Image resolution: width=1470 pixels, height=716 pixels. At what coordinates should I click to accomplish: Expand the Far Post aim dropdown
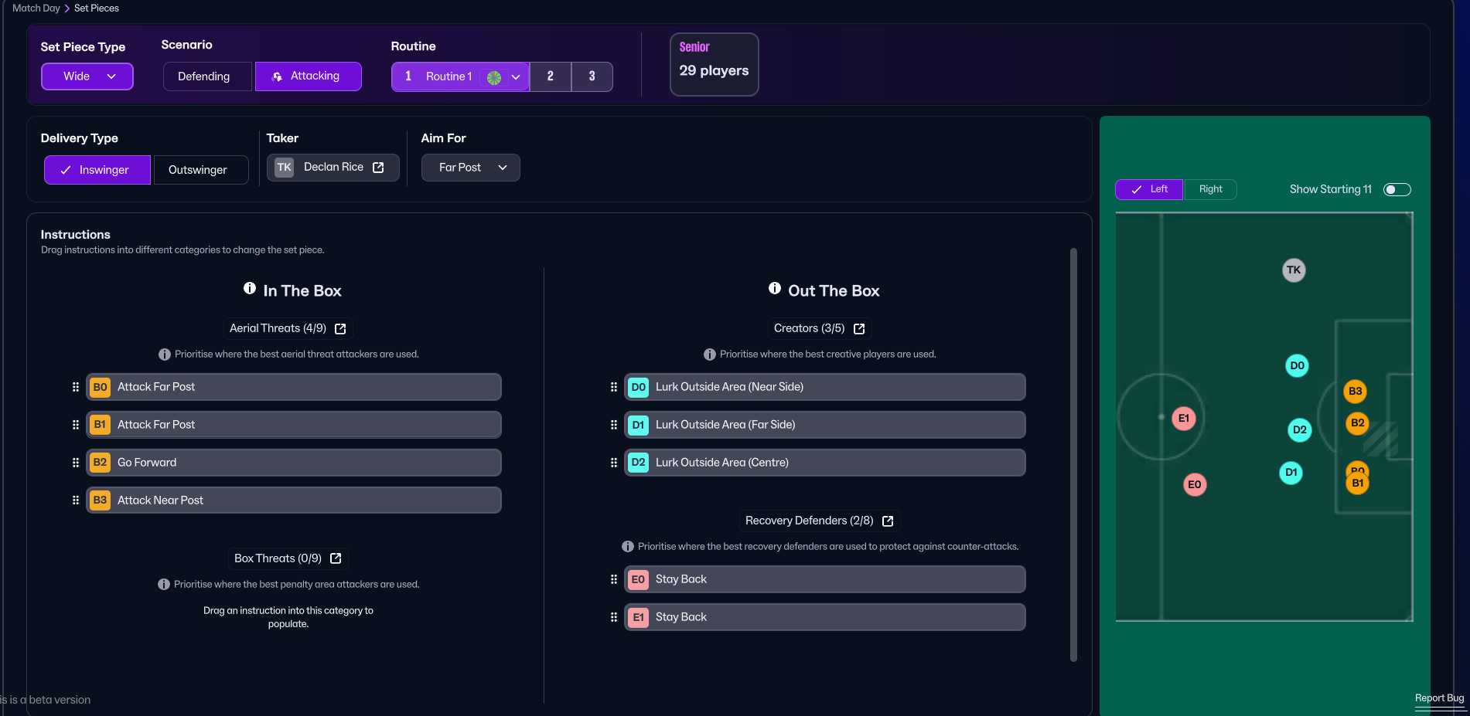470,168
